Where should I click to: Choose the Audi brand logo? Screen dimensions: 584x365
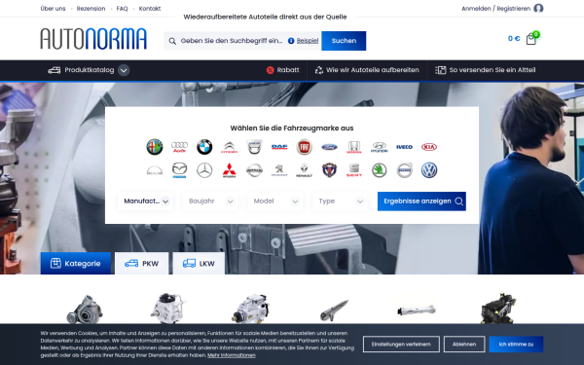point(179,147)
